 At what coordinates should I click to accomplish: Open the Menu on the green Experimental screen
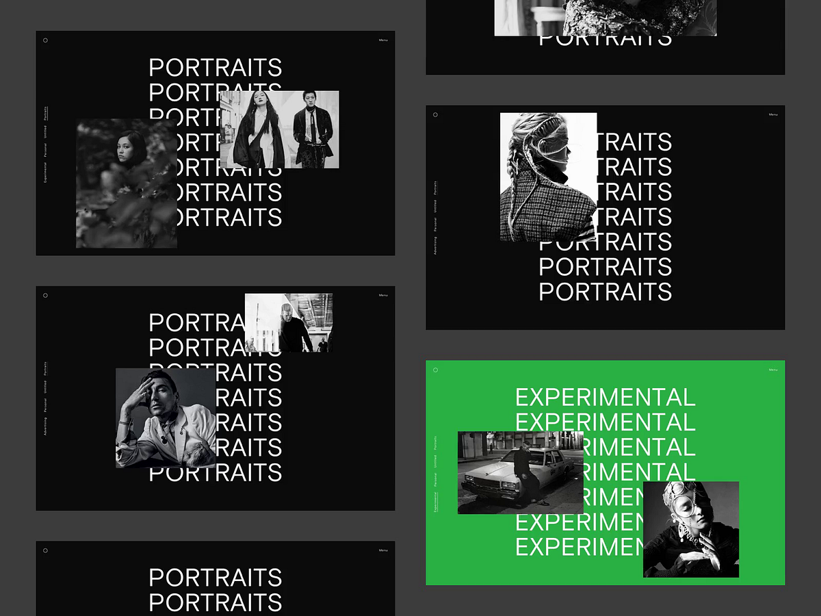pyautogui.click(x=774, y=368)
